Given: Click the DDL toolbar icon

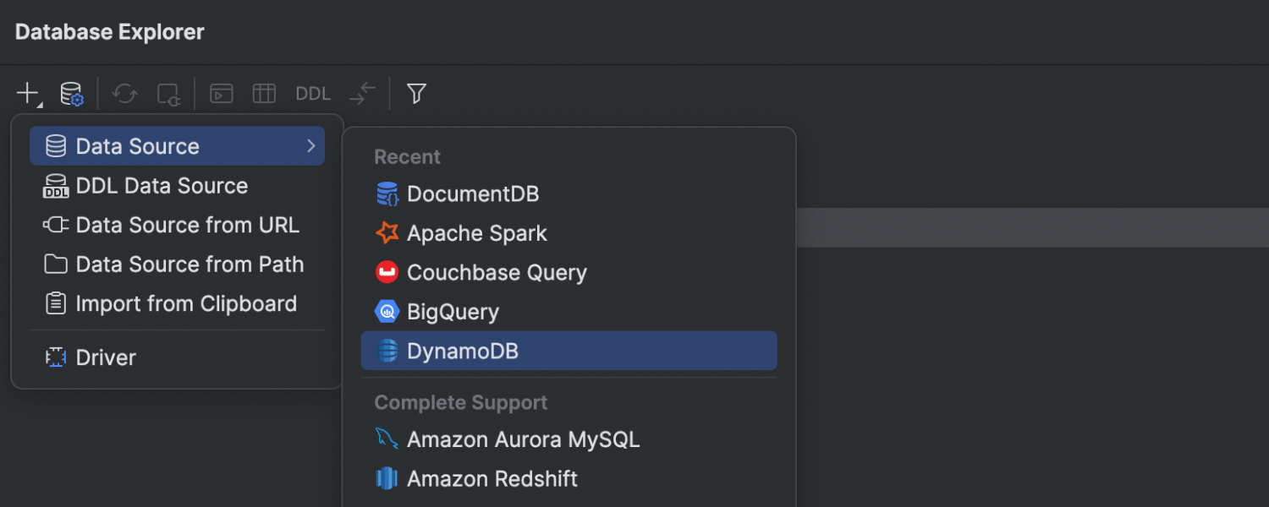Looking at the screenshot, I should click(x=312, y=93).
